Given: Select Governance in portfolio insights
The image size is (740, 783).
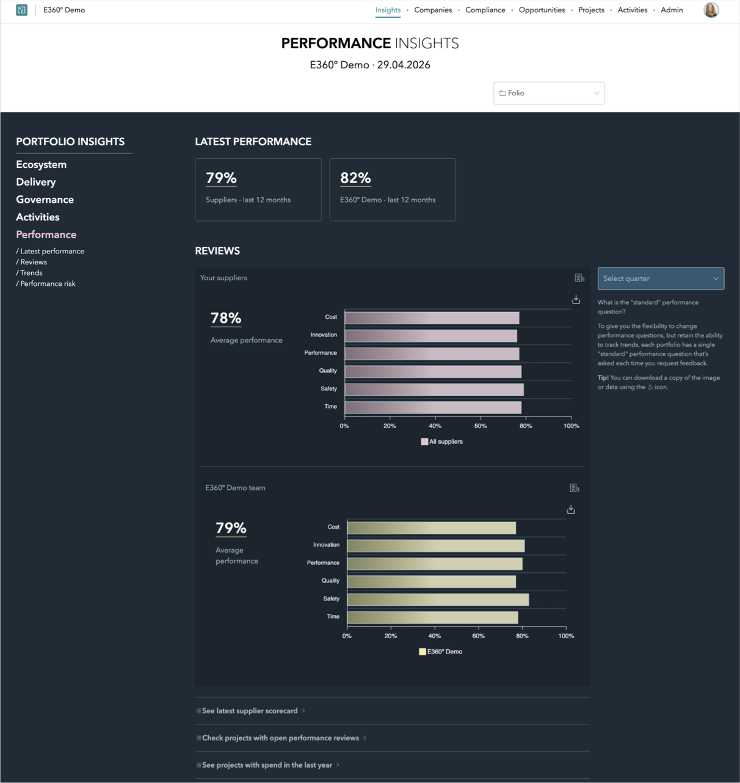Looking at the screenshot, I should click(x=45, y=200).
